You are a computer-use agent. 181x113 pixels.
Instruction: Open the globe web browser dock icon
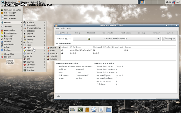click(x=94, y=109)
